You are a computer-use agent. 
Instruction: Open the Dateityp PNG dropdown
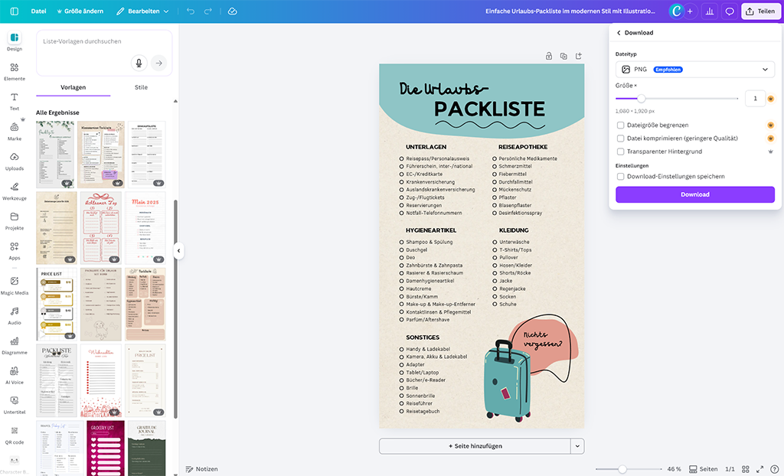click(x=695, y=69)
